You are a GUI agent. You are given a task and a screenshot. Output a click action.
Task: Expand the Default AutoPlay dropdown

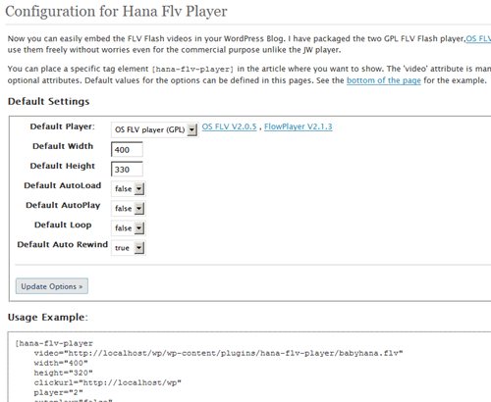129,209
